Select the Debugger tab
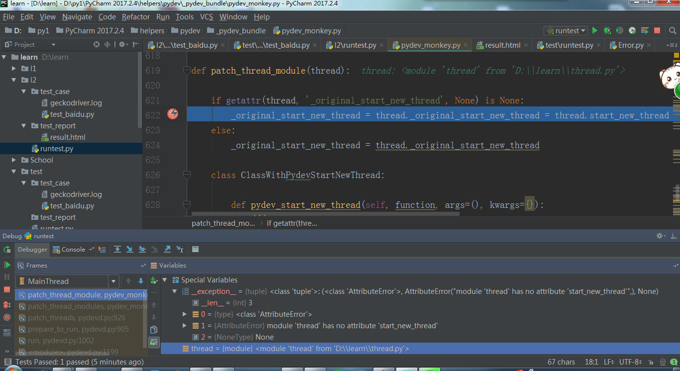Viewport: 680px width, 371px height. click(32, 250)
